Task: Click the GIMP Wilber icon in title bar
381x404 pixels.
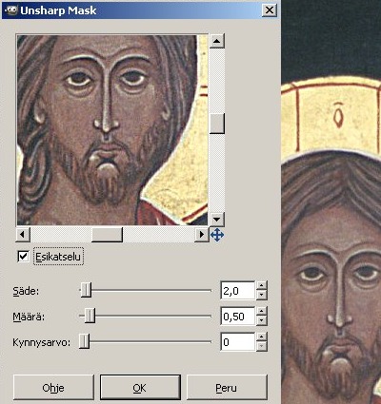Action: [x=10, y=10]
